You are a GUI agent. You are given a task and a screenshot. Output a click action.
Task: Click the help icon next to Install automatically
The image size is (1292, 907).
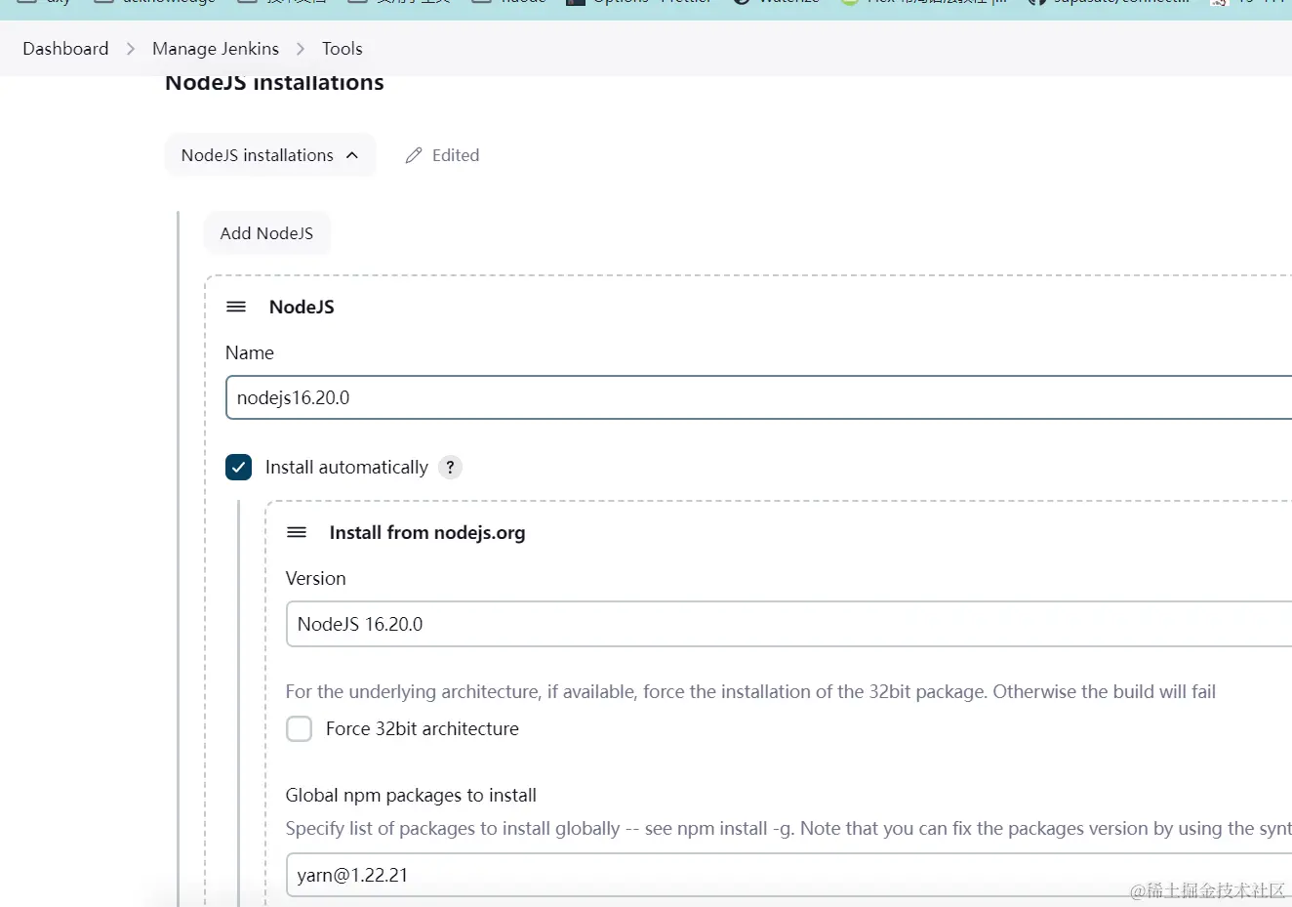tap(450, 467)
